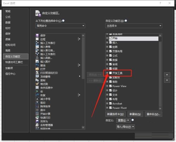Select the fx 插入函数 icon

click(37, 58)
